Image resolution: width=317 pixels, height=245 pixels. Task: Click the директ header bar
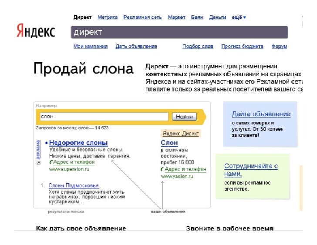point(179,32)
